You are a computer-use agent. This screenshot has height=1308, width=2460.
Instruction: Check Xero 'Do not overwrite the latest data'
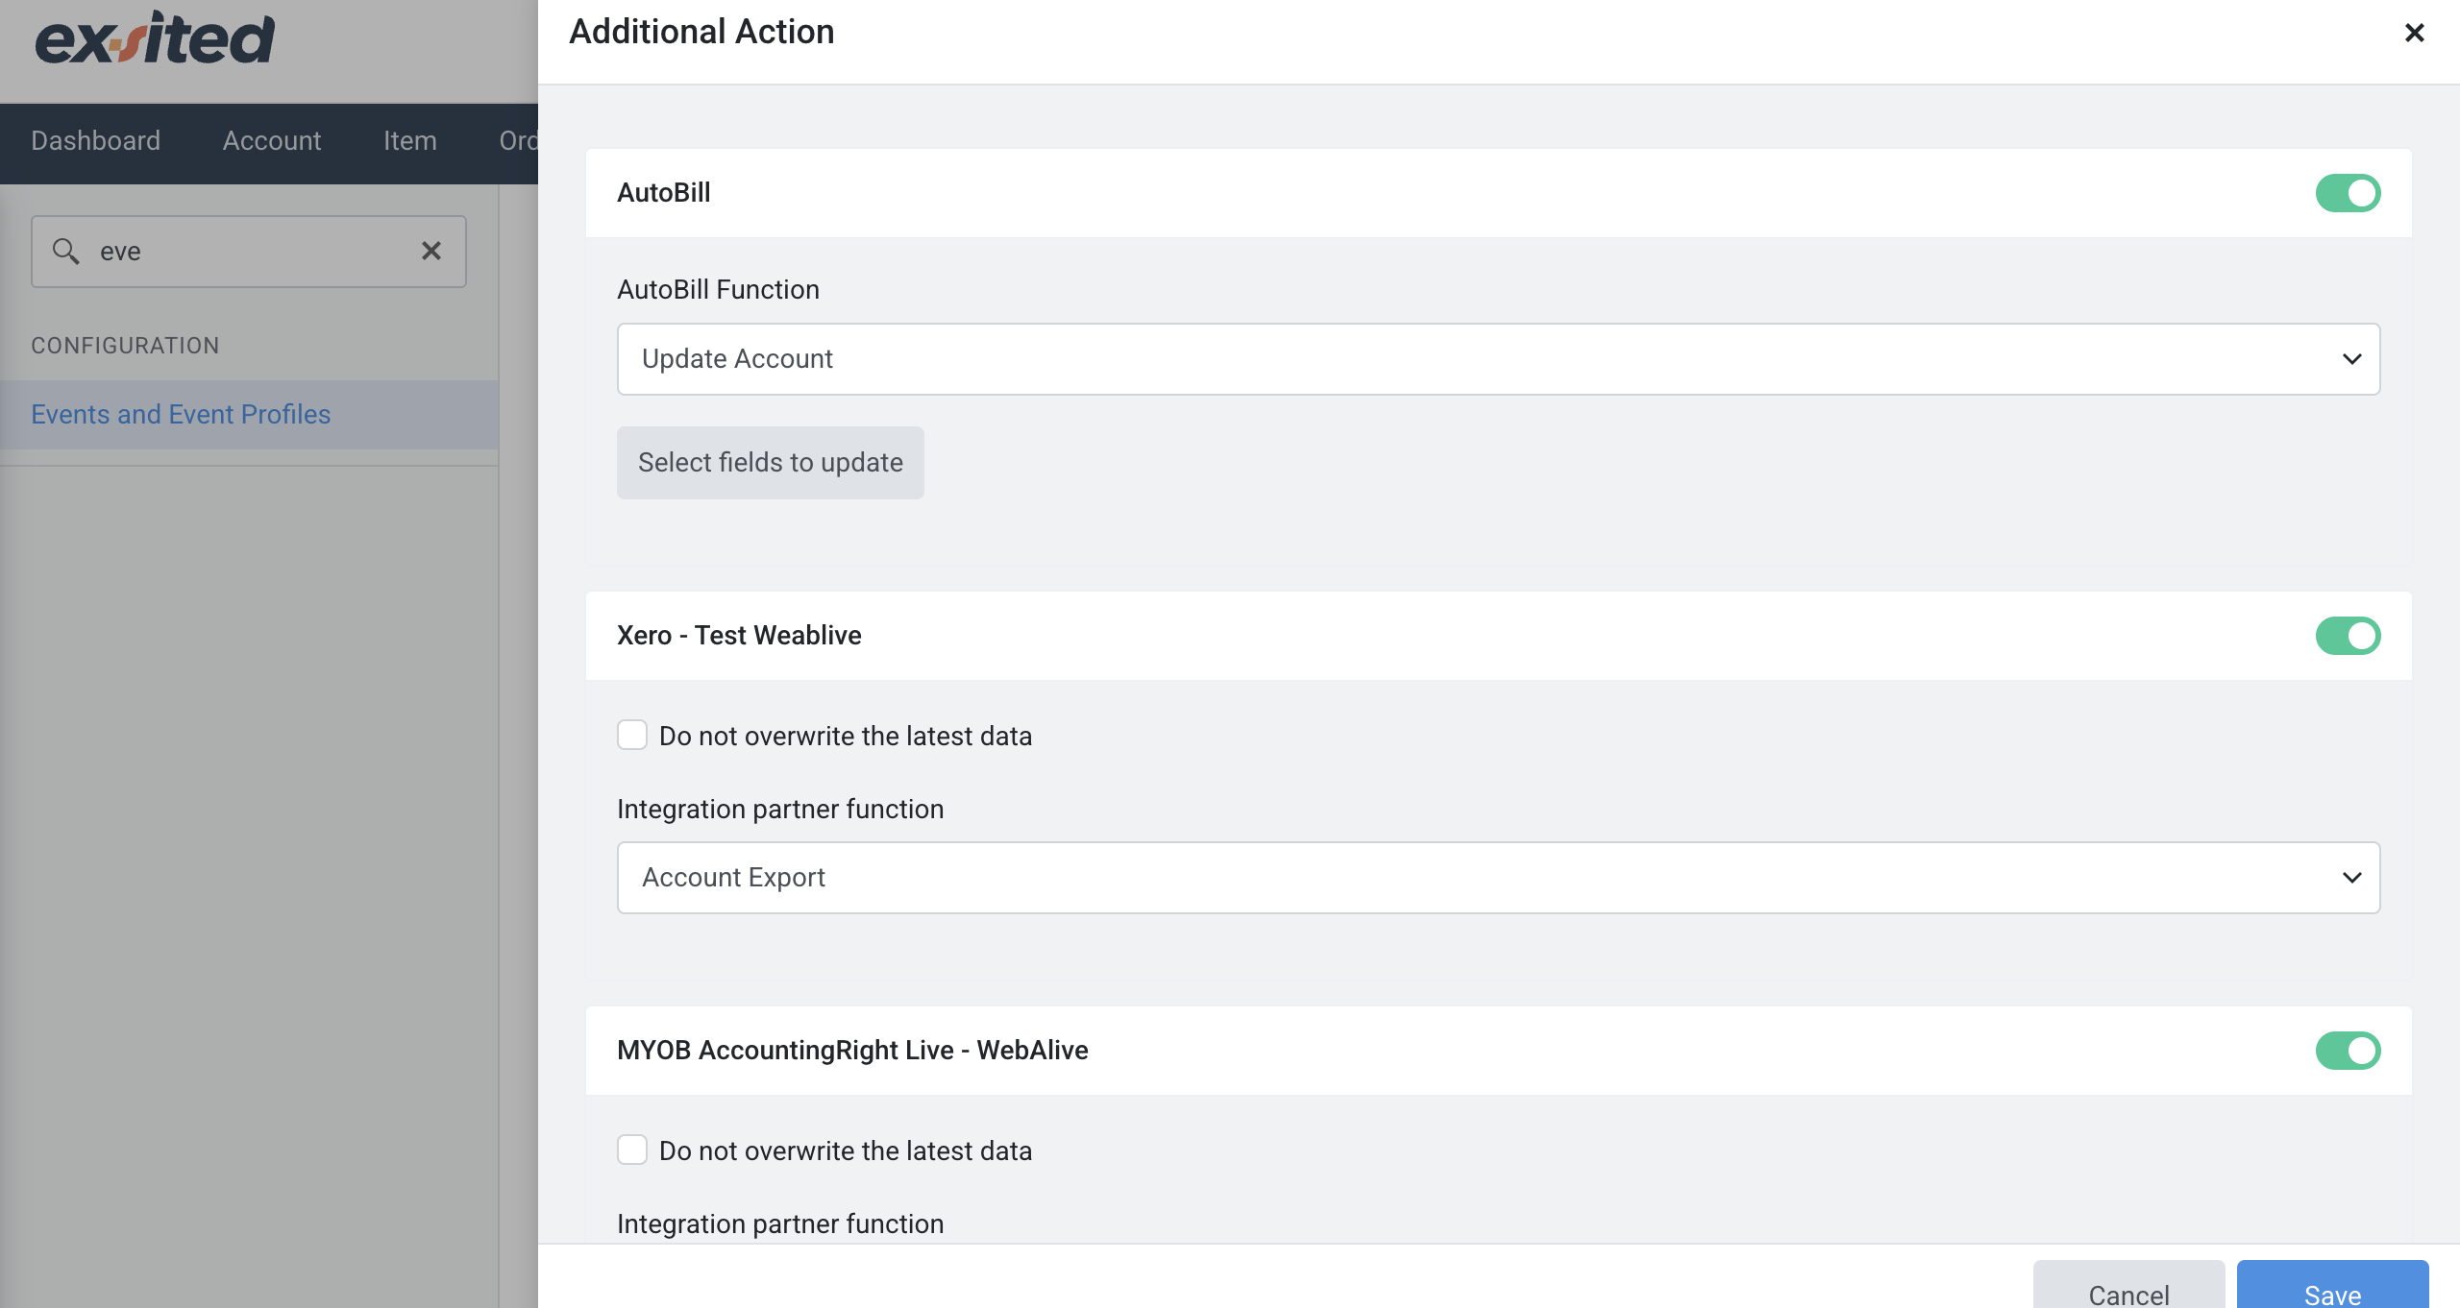[632, 736]
